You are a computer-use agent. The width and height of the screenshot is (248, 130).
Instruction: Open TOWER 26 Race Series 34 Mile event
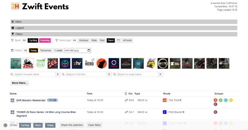pyautogui.click(x=46, y=114)
